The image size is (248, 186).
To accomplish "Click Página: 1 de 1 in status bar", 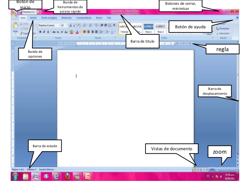I will 18,170.
